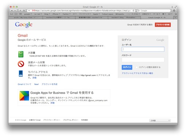186x137 pixels.
Task: Focus the ユーザー名 username field
Action: pos(143,49)
